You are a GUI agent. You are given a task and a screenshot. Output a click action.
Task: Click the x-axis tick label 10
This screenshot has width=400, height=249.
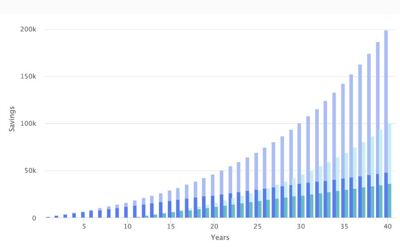[x=127, y=226]
